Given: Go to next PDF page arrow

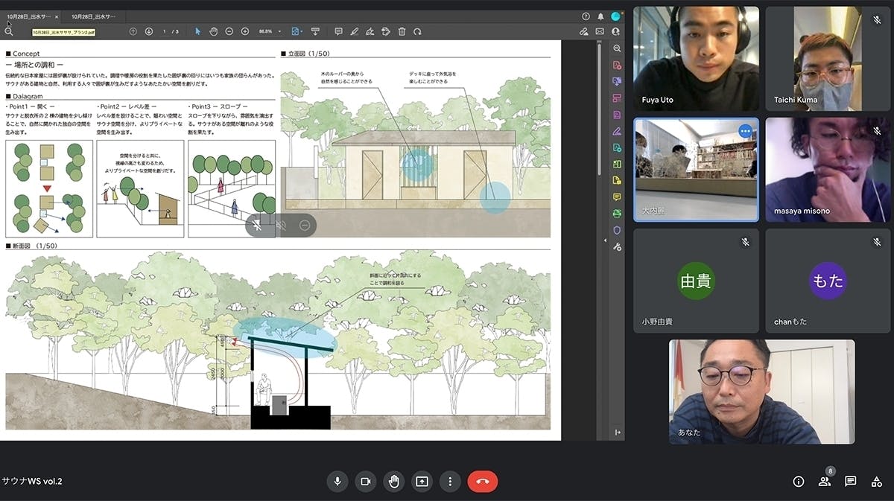Looking at the screenshot, I should pos(148,31).
